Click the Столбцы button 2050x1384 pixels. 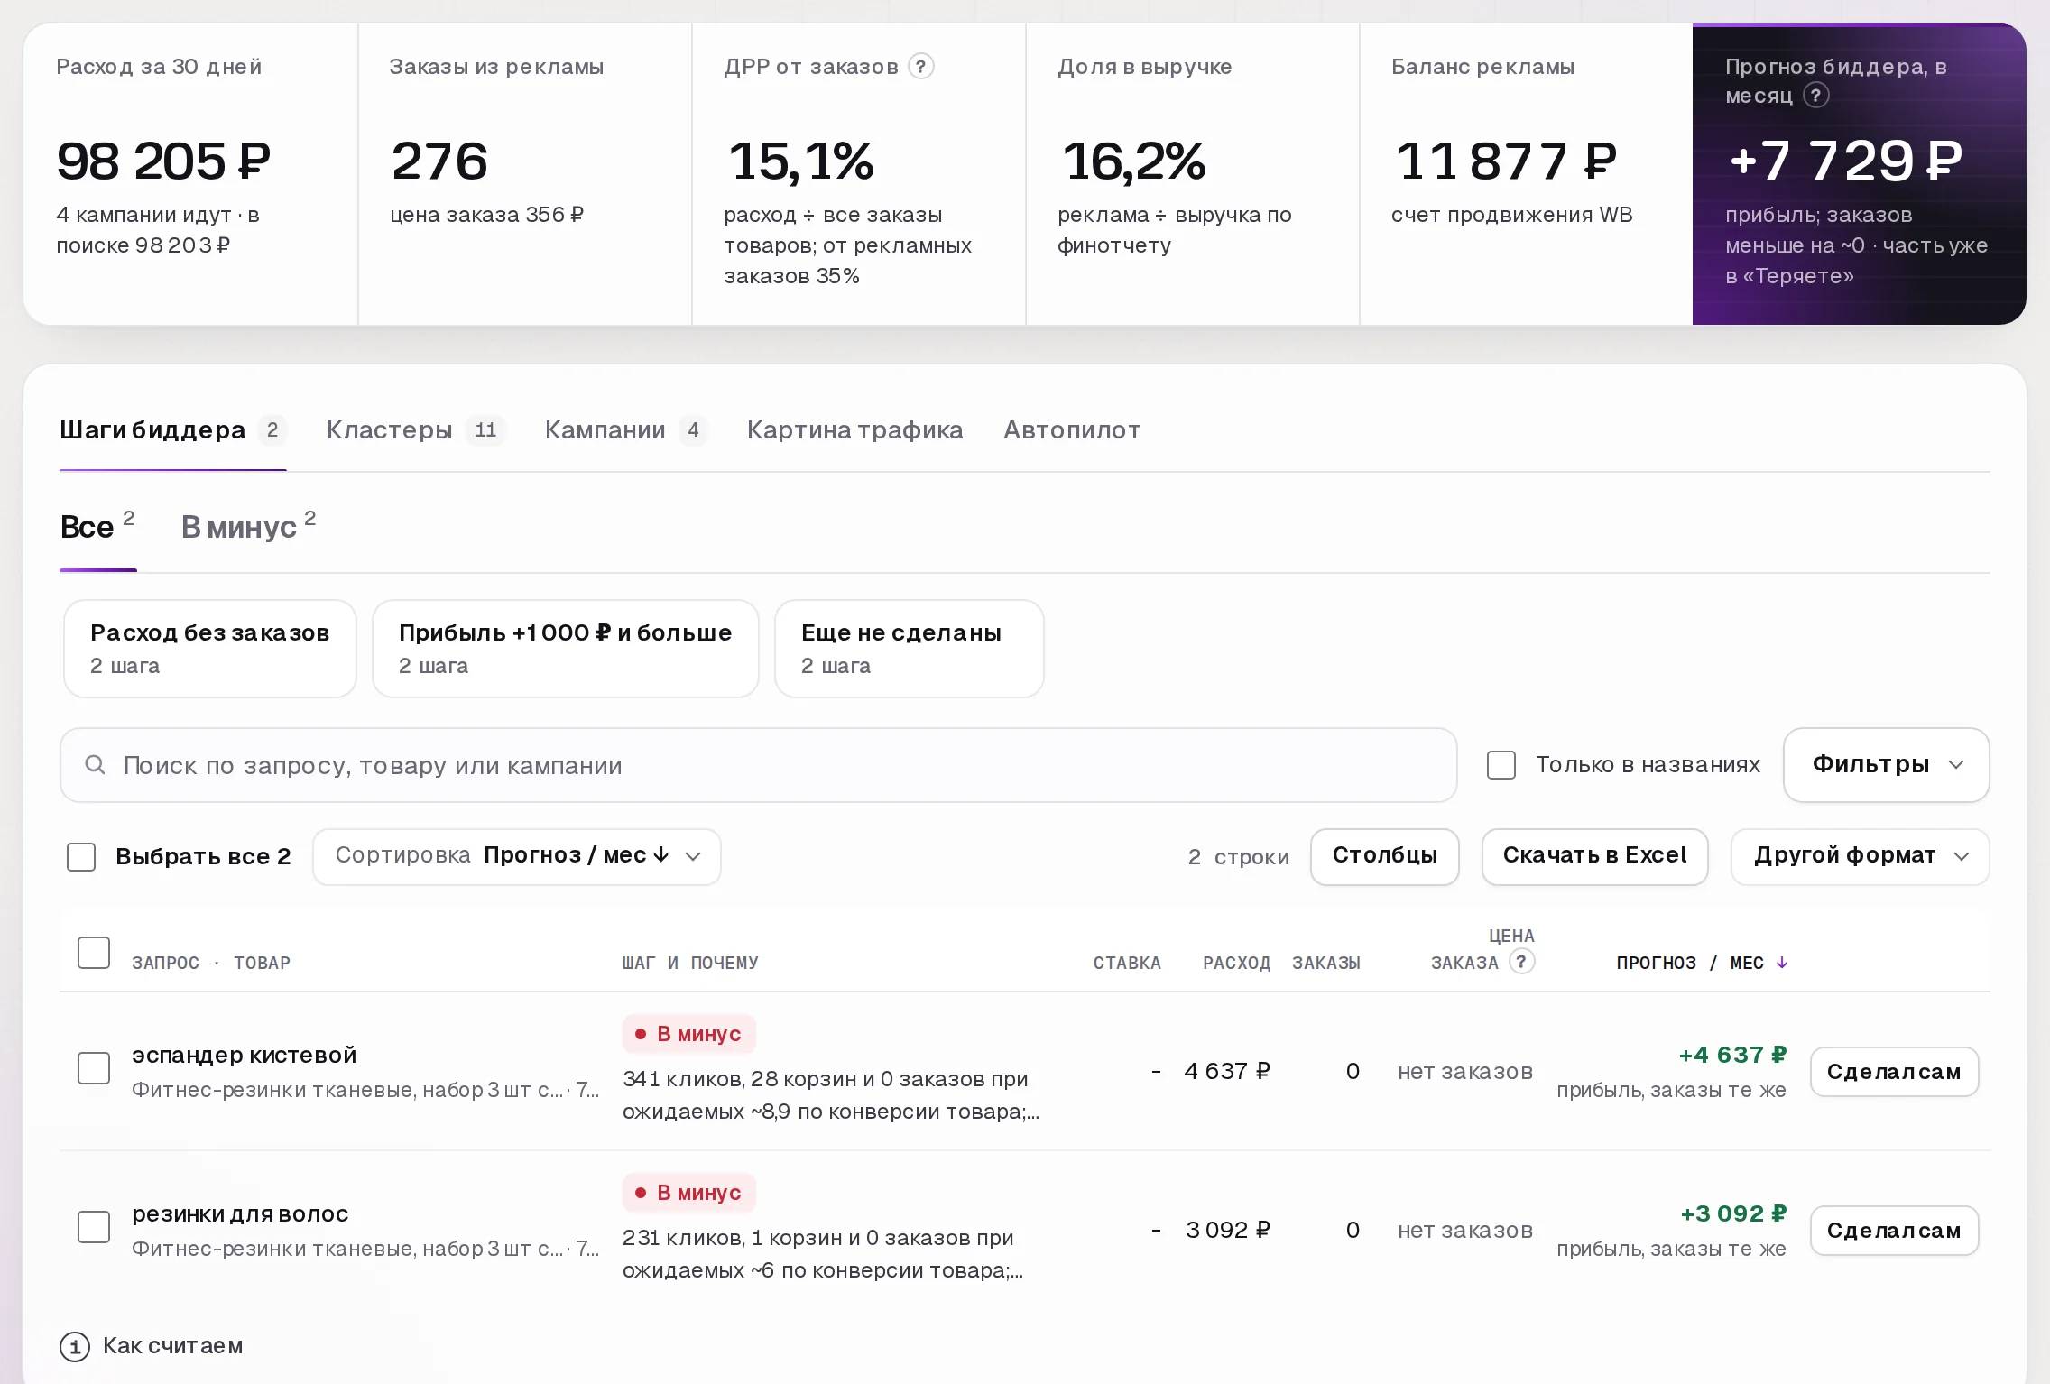coord(1385,856)
